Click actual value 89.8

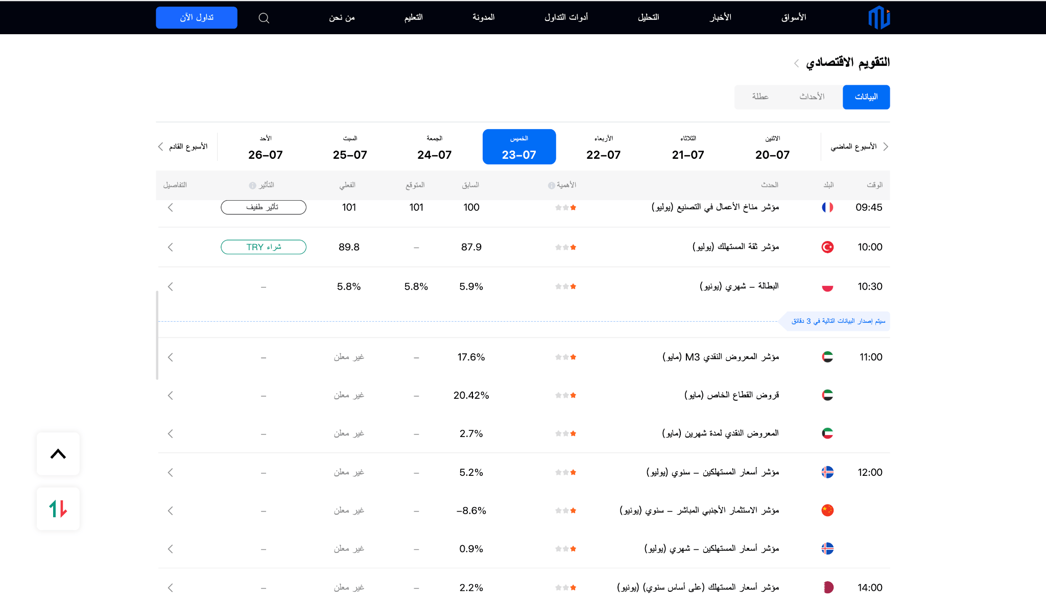click(349, 247)
